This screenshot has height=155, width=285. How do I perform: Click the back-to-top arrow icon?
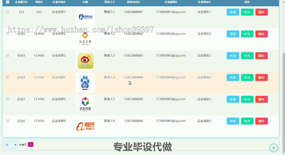(274, 147)
